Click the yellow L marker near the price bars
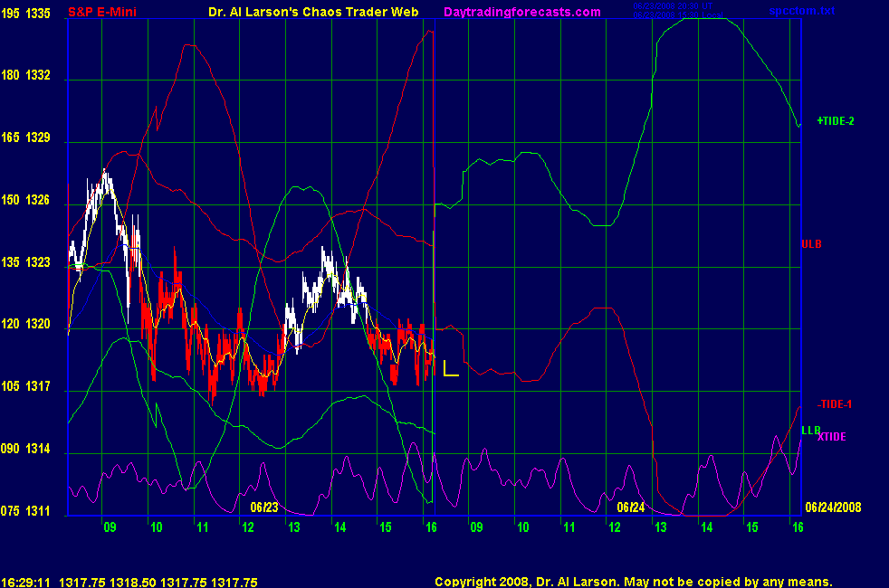The image size is (889, 588). pyautogui.click(x=451, y=368)
